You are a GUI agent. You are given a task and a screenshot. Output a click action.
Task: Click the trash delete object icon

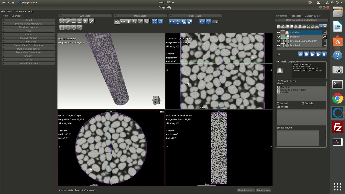[x=324, y=54]
